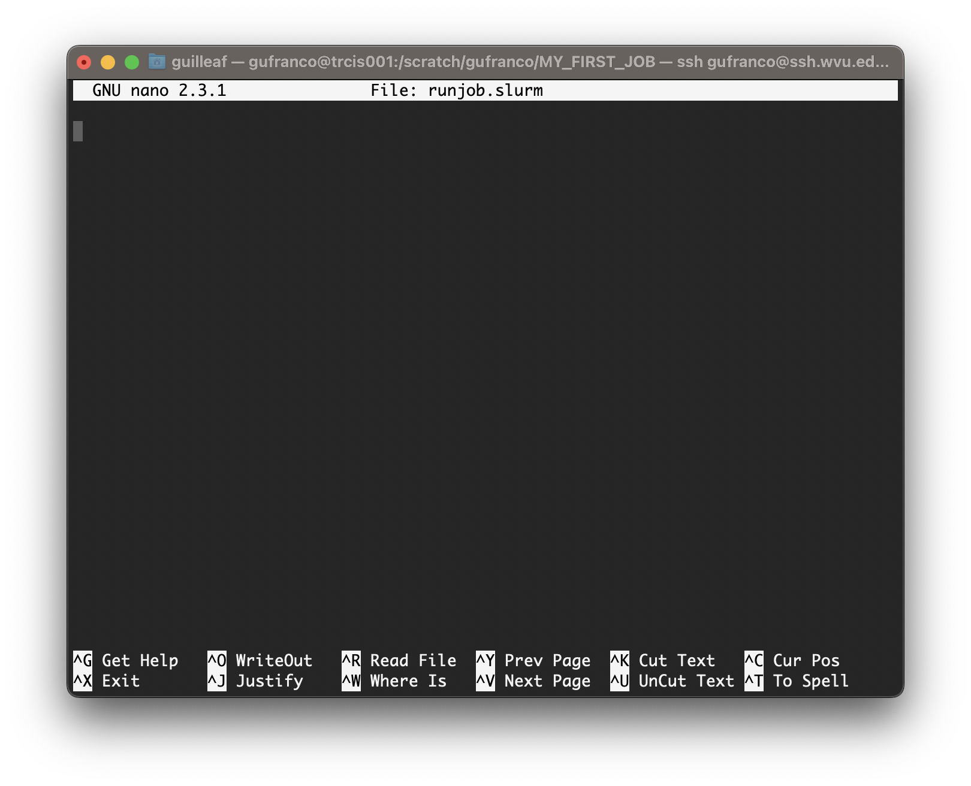
Task: Click the 'File: runjob.slurm' header label
Action: coord(457,90)
